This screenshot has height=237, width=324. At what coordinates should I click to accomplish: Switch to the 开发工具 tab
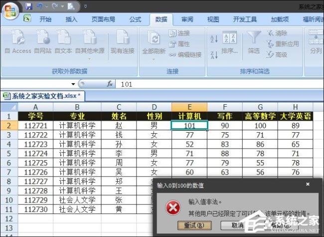pyautogui.click(x=245, y=19)
